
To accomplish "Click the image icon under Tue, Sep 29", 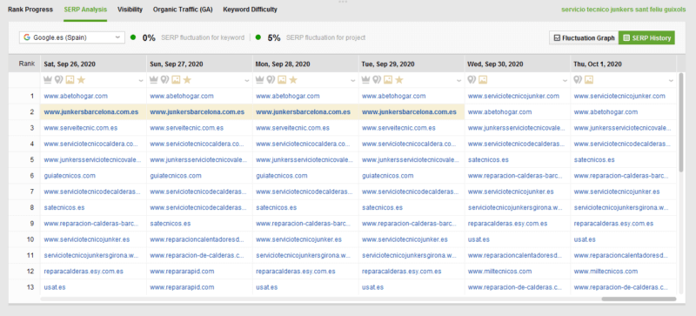I will click(x=388, y=80).
